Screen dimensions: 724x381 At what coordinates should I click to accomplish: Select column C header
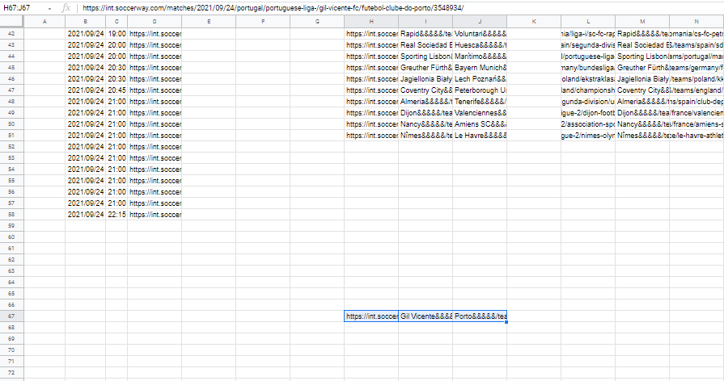tap(116, 21)
